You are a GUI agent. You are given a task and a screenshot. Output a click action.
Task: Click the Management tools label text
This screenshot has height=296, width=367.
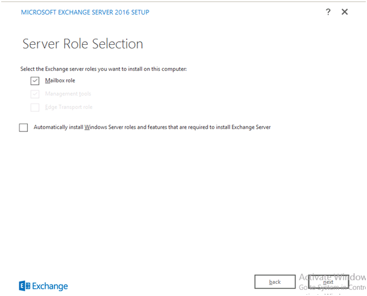pos(68,94)
